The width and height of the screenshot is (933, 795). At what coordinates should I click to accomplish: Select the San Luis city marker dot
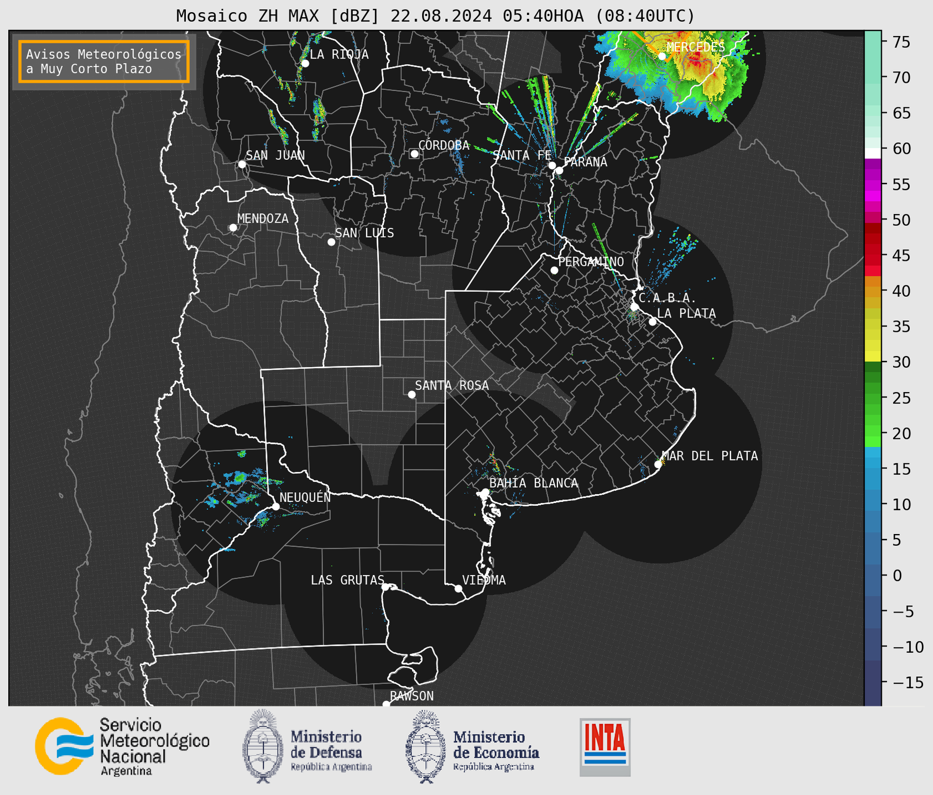click(331, 242)
